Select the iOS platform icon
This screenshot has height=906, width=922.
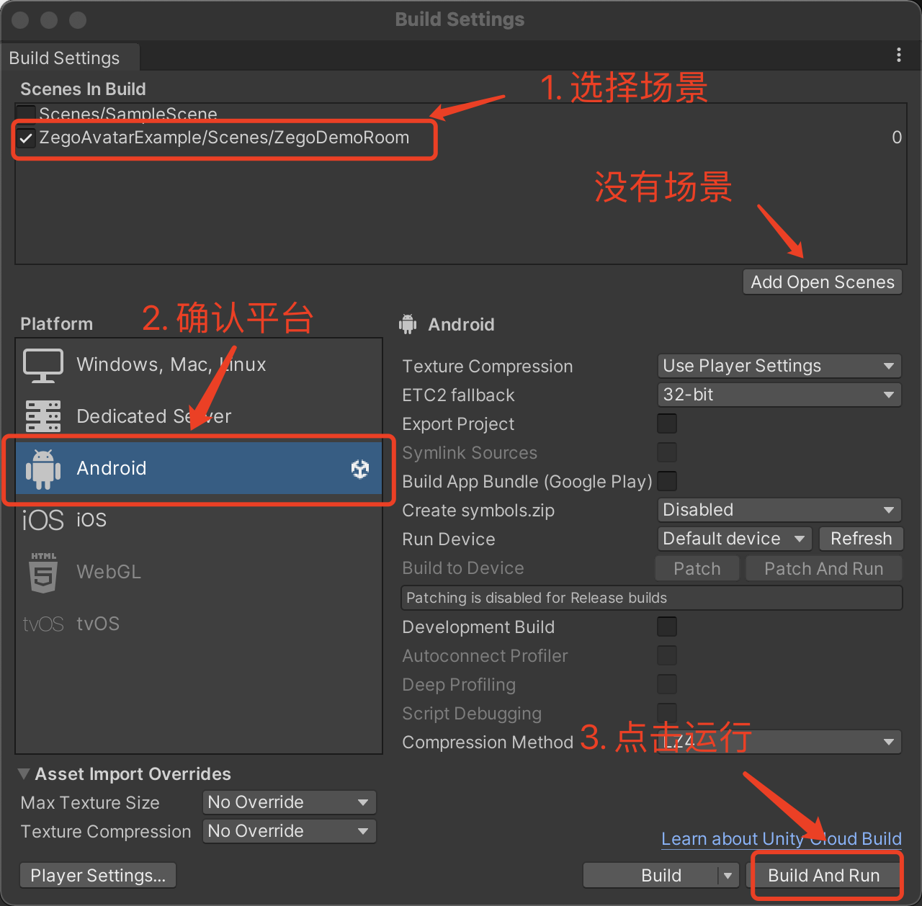coord(43,520)
